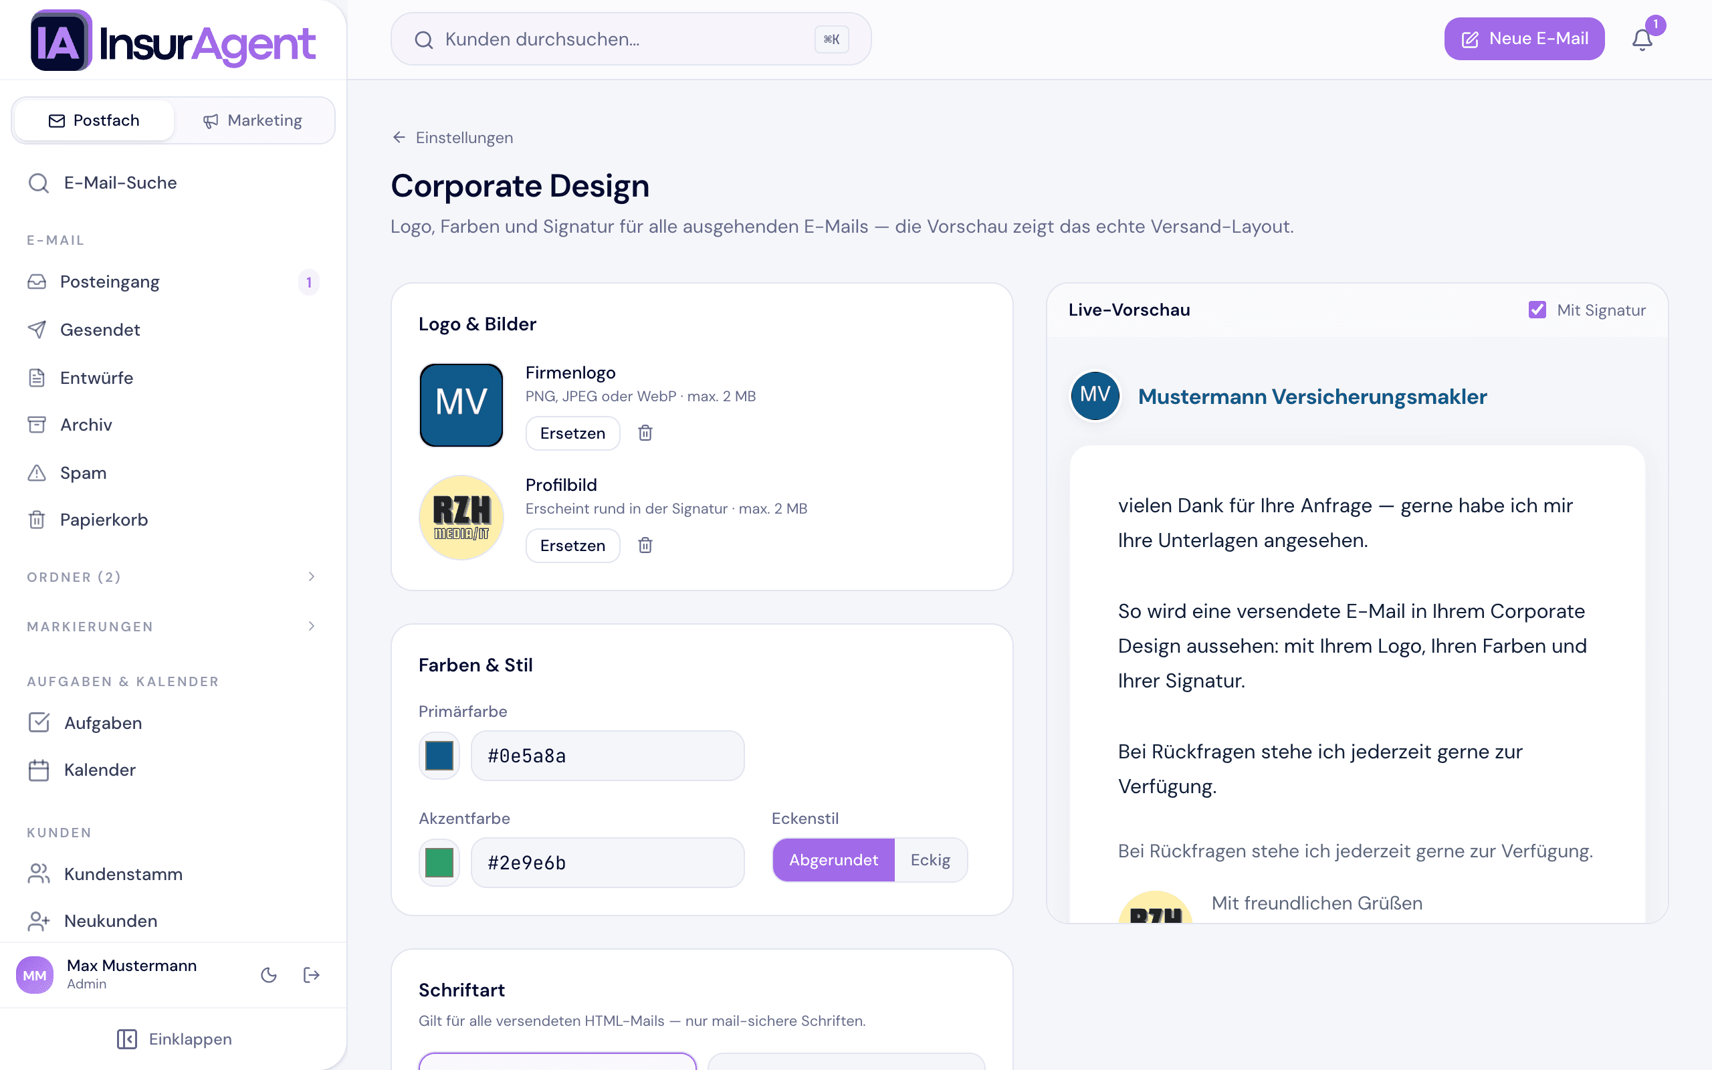
Task: Open Kalender in the sidebar
Action: tap(173, 770)
